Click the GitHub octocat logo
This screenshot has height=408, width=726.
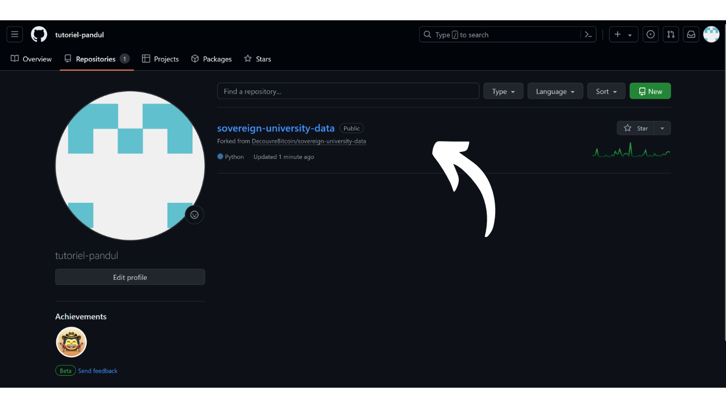pos(39,35)
